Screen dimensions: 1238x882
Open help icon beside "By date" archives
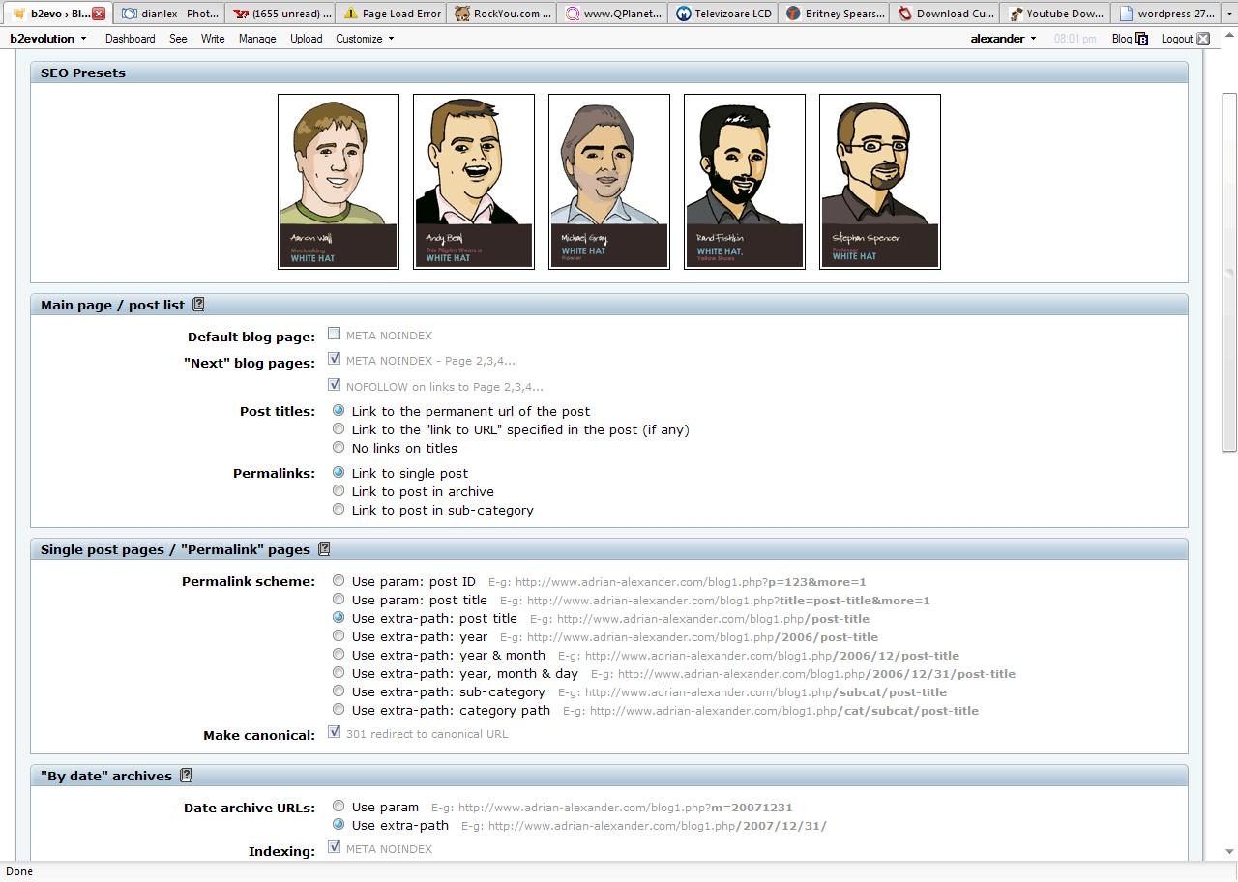(x=186, y=775)
